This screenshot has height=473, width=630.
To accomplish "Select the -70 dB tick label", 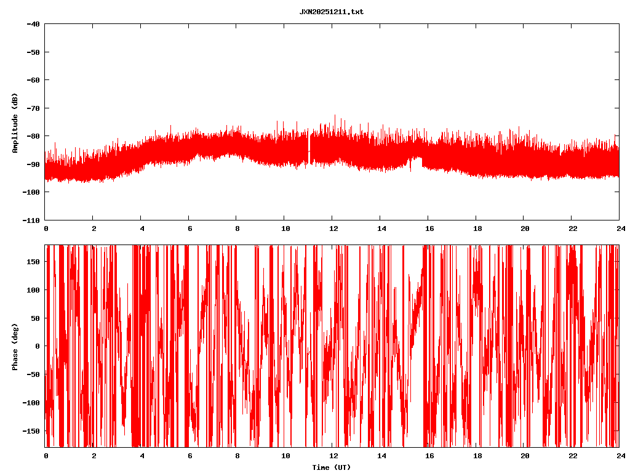I will click(33, 108).
